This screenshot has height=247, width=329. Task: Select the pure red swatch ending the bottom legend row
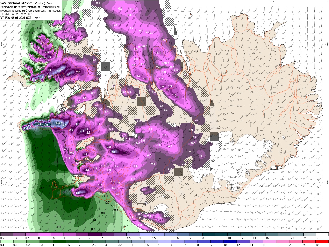click(x=322, y=242)
